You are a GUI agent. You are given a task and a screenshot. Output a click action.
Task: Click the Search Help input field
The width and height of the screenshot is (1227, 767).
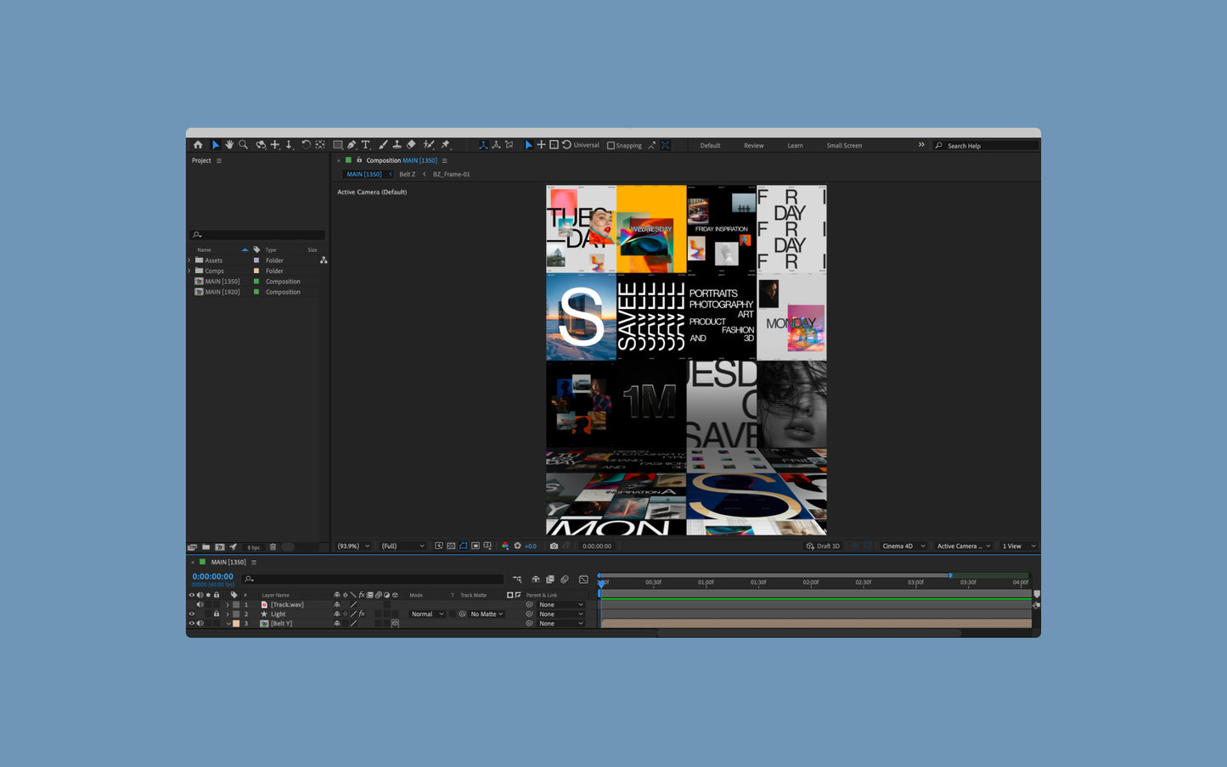point(986,146)
